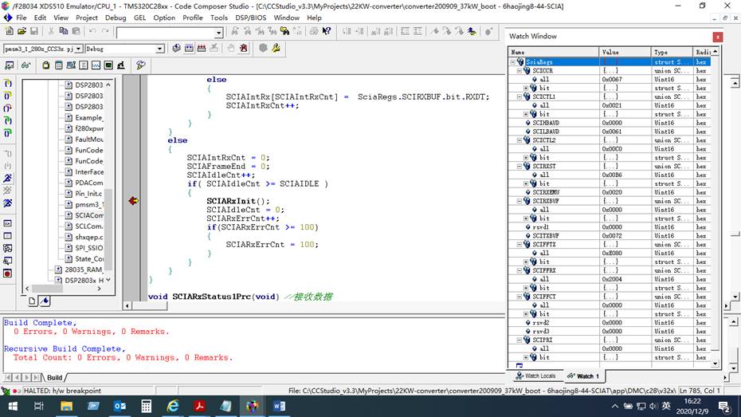Viewport: 741px width, 417px height.
Task: Open Calculator from taskbar
Action: click(147, 406)
